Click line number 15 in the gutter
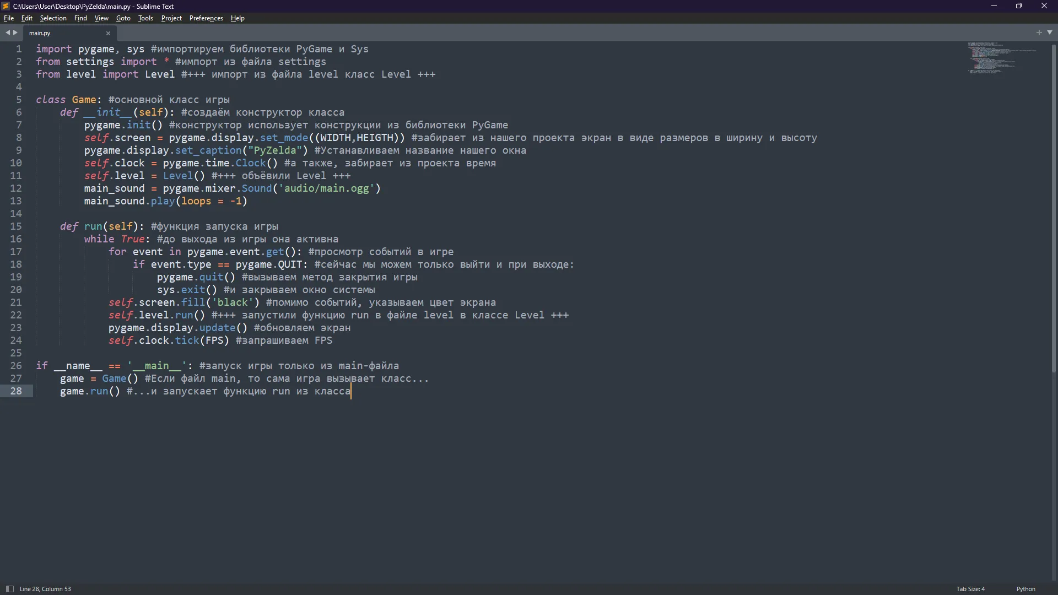This screenshot has height=595, width=1058. pos(16,226)
